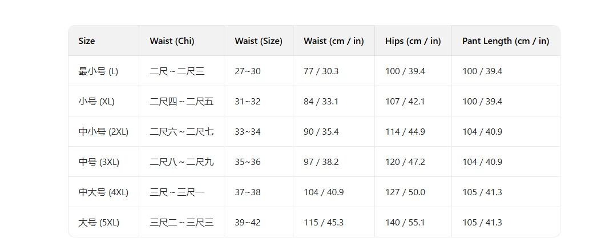Viewport: 589px width, 246px height.
Task: Select the 中小号 (2XL) row label
Action: coord(103,132)
